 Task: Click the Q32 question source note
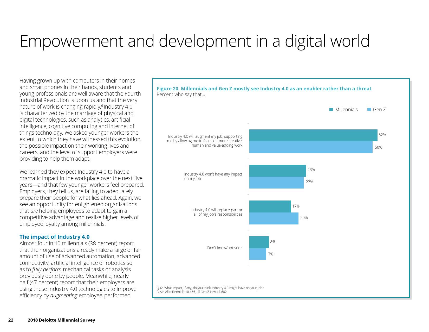[x=210, y=288]
